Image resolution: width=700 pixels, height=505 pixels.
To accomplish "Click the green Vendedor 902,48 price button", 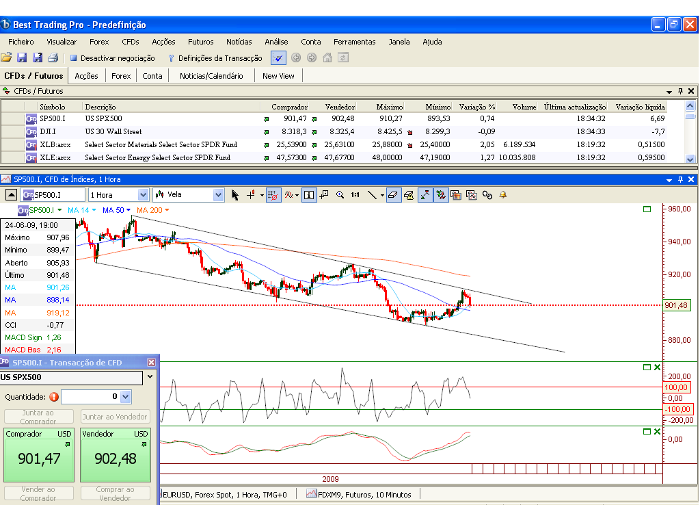I will click(116, 454).
